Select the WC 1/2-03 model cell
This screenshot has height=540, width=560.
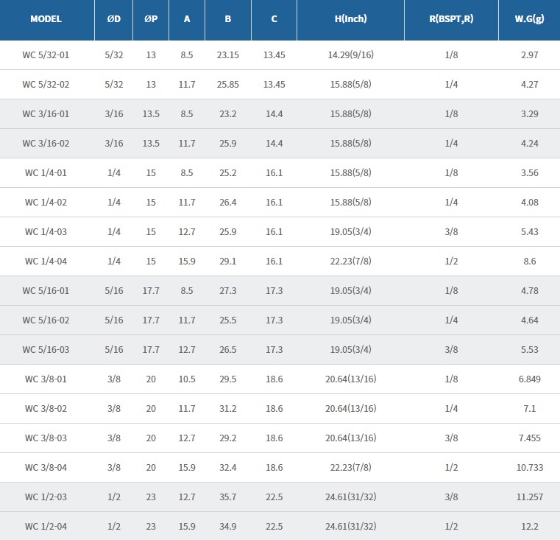tap(46, 497)
